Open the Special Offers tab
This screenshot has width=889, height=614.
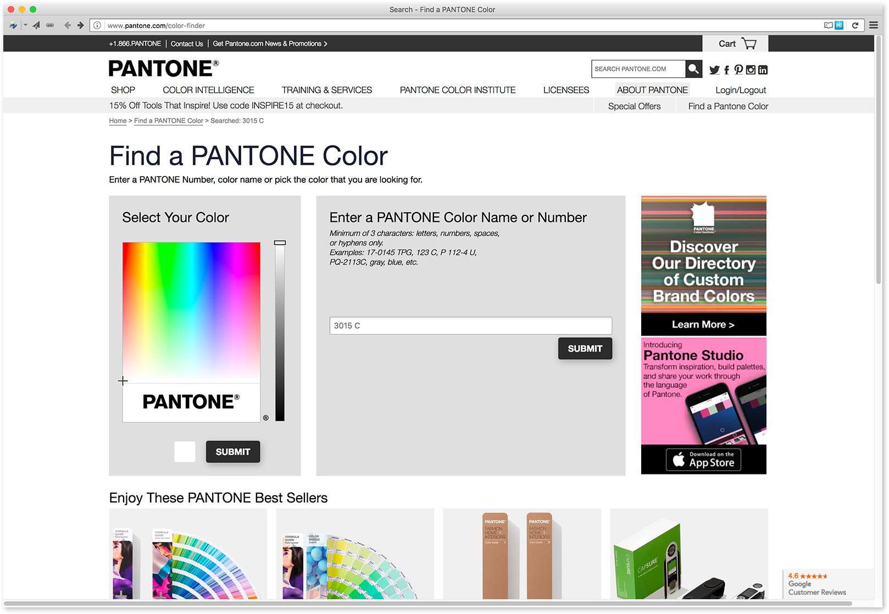(635, 106)
